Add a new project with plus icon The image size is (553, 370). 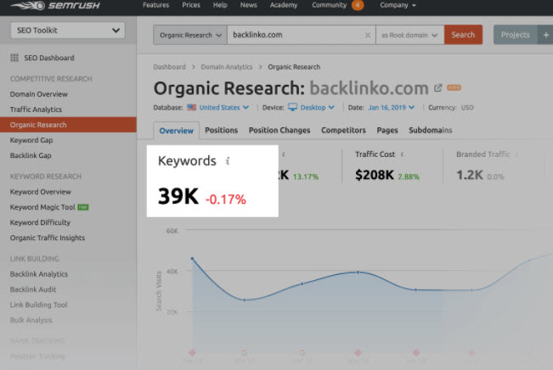tap(545, 35)
